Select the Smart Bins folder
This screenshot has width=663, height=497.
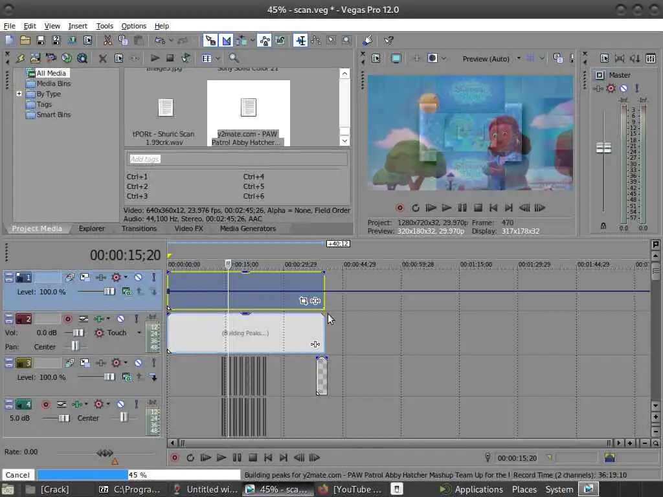coord(53,115)
